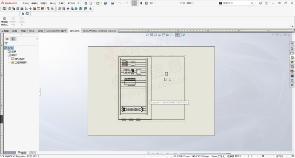The image size is (295, 158).
Task: Click the Rebuild traffic light icon
Action: (x=141, y=3)
